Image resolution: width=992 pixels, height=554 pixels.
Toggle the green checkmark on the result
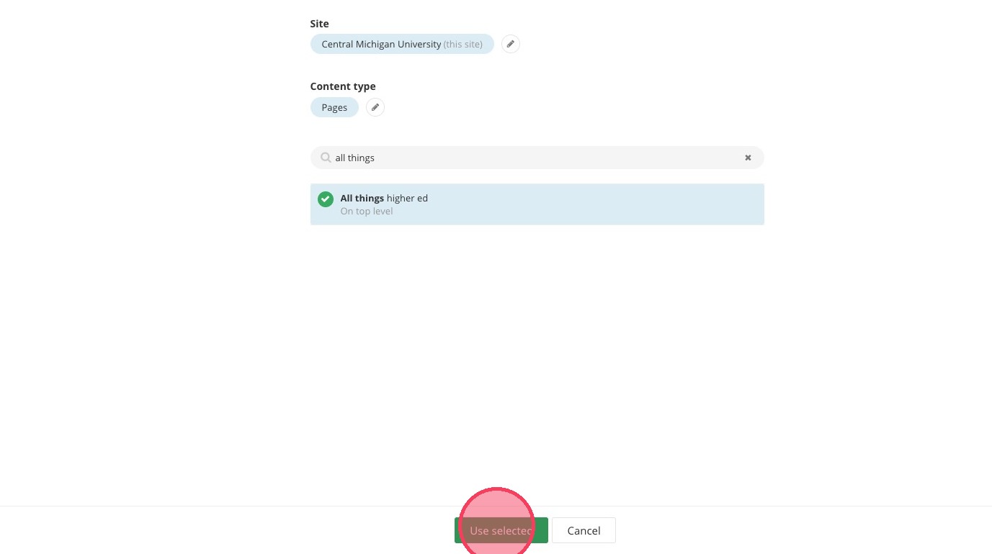tap(326, 199)
